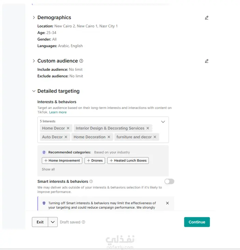Dismiss the Smart interests warning notice
The height and width of the screenshot is (250, 240).
[x=167, y=203]
